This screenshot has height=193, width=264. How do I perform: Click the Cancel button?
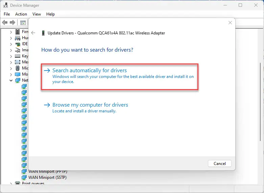220,163
